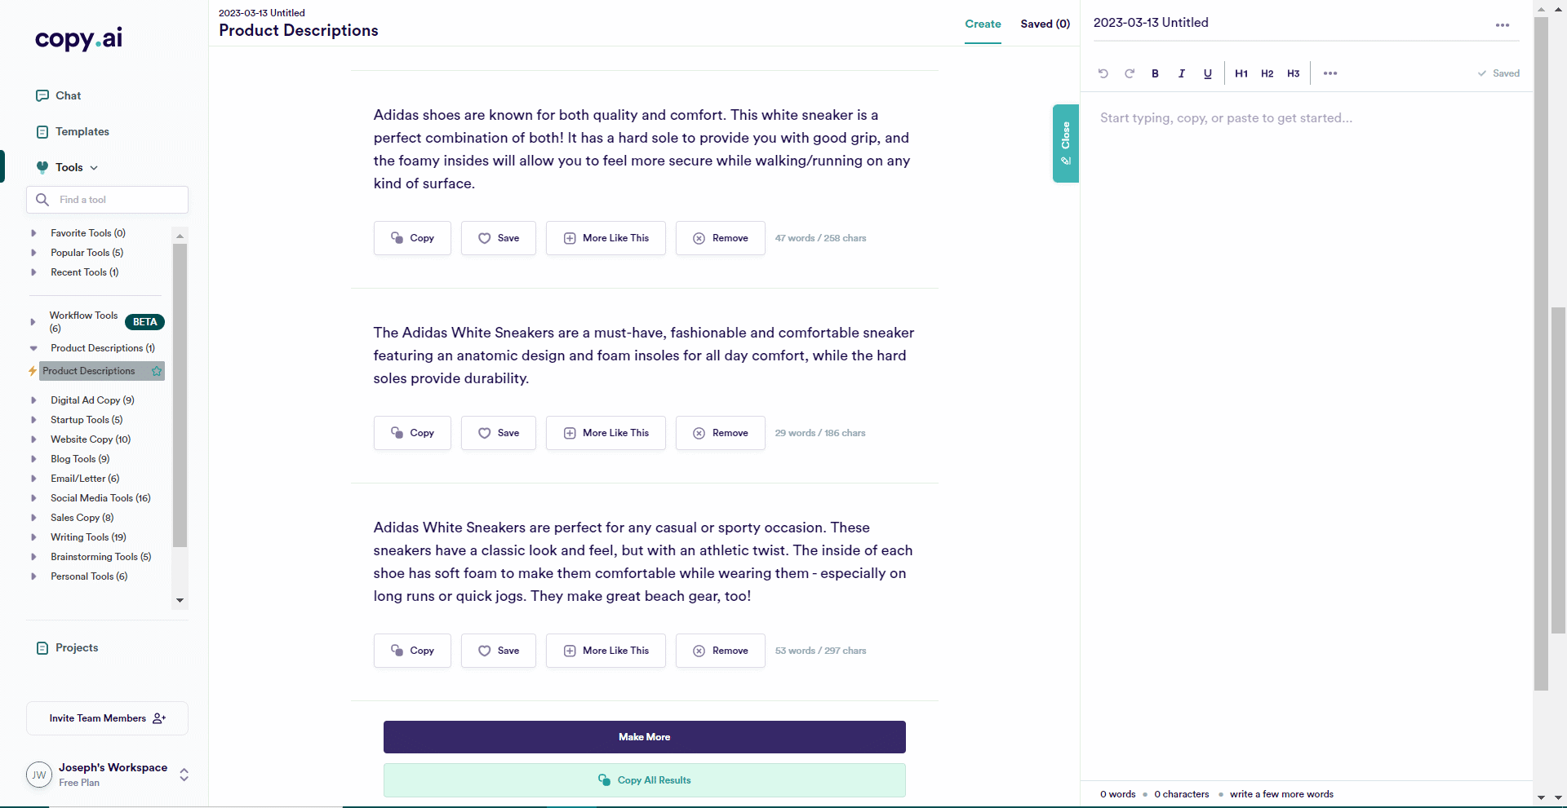Remove the 53-word description
1567x808 pixels.
tap(720, 651)
